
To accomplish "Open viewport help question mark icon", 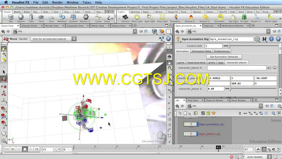I will pyautogui.click(x=168, y=39).
